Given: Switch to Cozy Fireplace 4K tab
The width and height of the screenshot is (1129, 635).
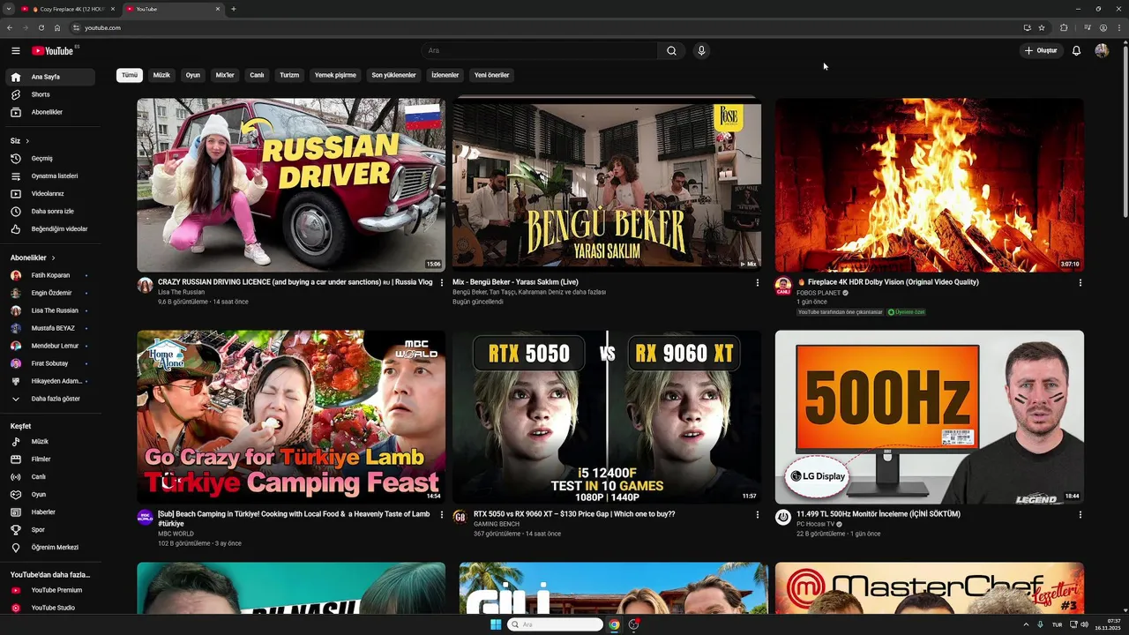Looking at the screenshot, I should point(67,9).
